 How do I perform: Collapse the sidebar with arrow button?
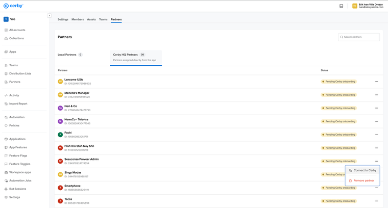click(x=49, y=16)
